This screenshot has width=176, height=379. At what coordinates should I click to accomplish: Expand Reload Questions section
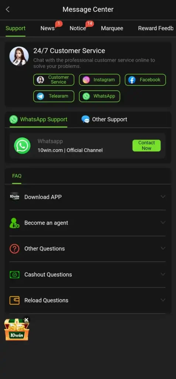pyautogui.click(x=88, y=301)
